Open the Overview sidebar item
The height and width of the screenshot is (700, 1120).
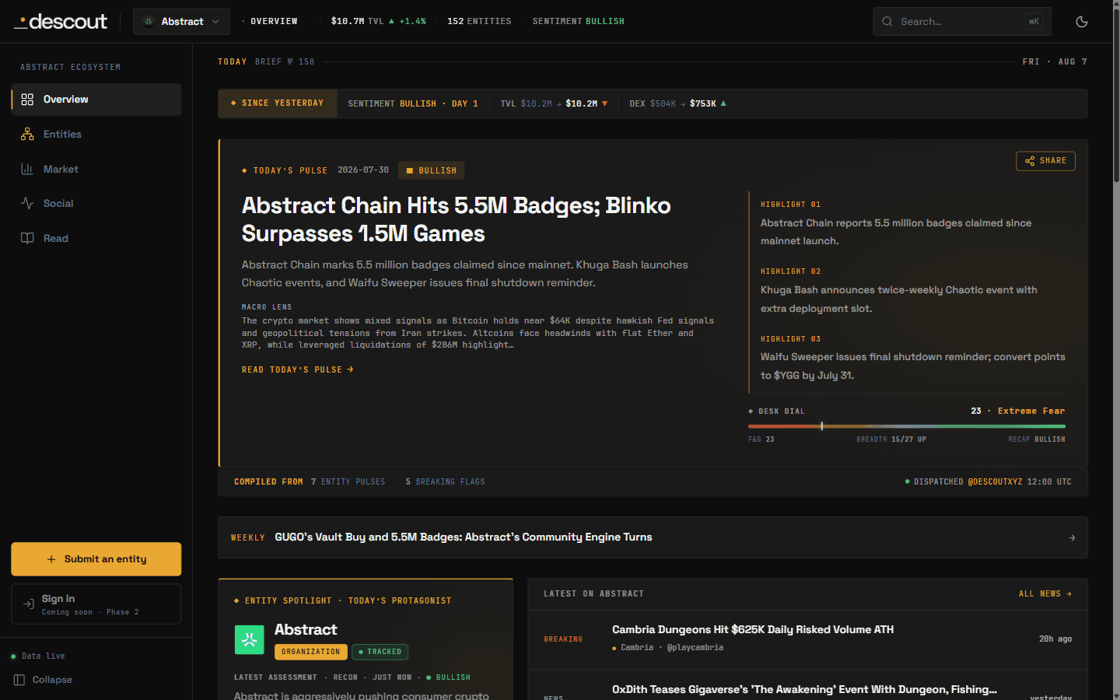click(96, 100)
